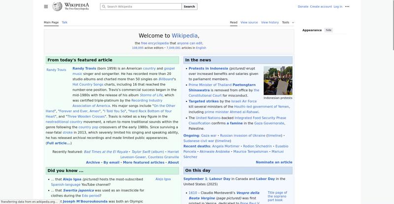Viewport: 394px width, 204px height.
Task: Open Bad Times at the El Royale link
Action: (x=106, y=152)
